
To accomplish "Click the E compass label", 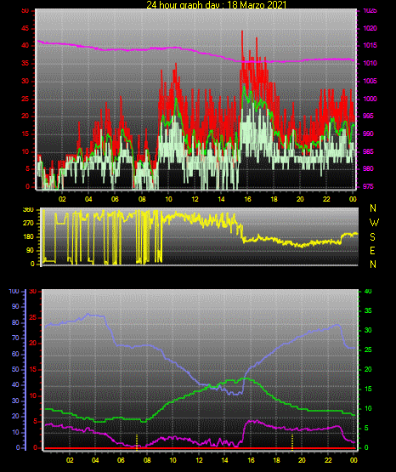I will pyautogui.click(x=372, y=251).
